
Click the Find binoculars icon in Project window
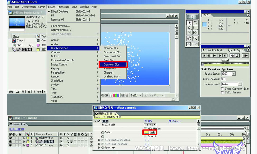point(11,92)
